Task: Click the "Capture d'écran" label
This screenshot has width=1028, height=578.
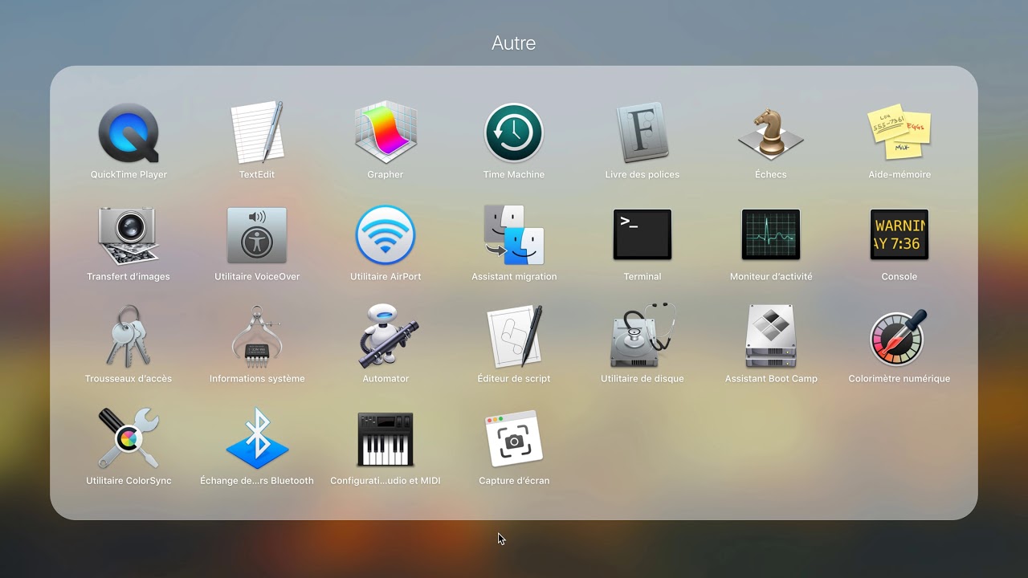Action: (514, 481)
